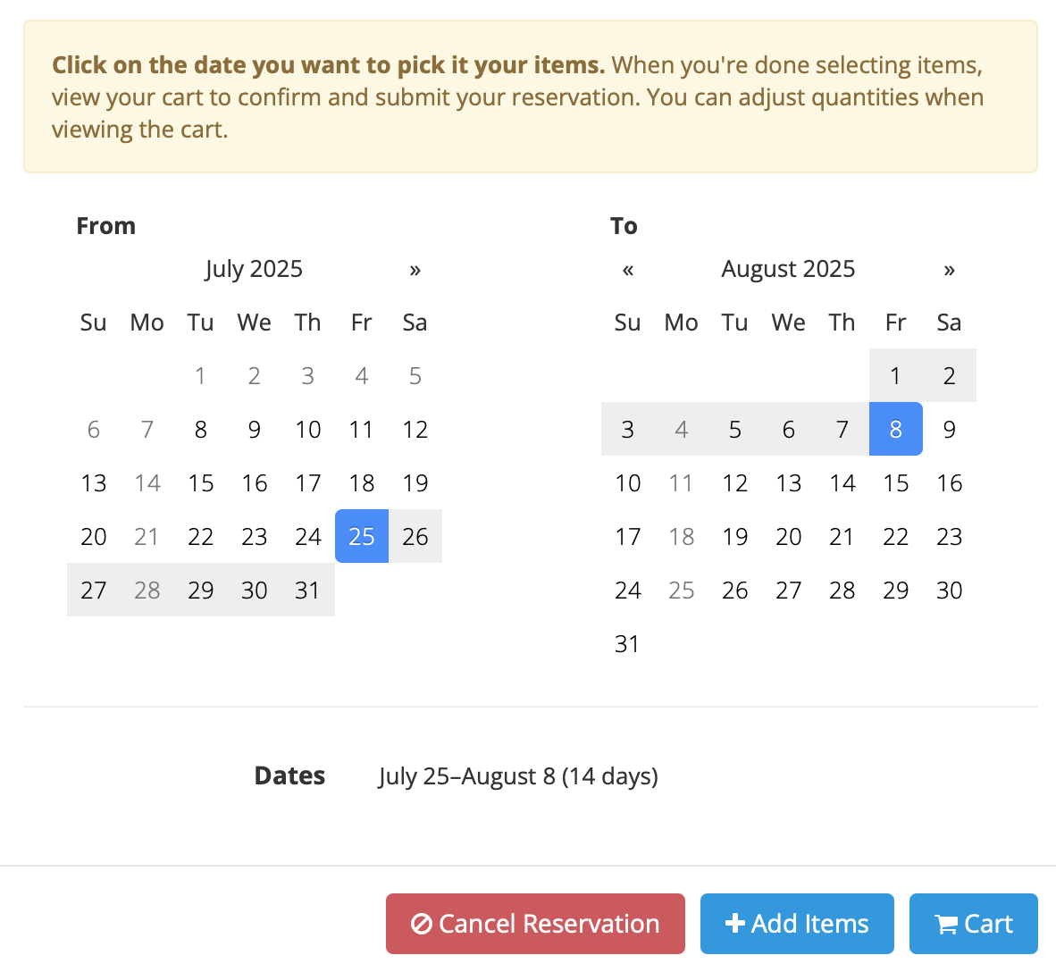Pick July 18 in the From calendar

pos(361,482)
